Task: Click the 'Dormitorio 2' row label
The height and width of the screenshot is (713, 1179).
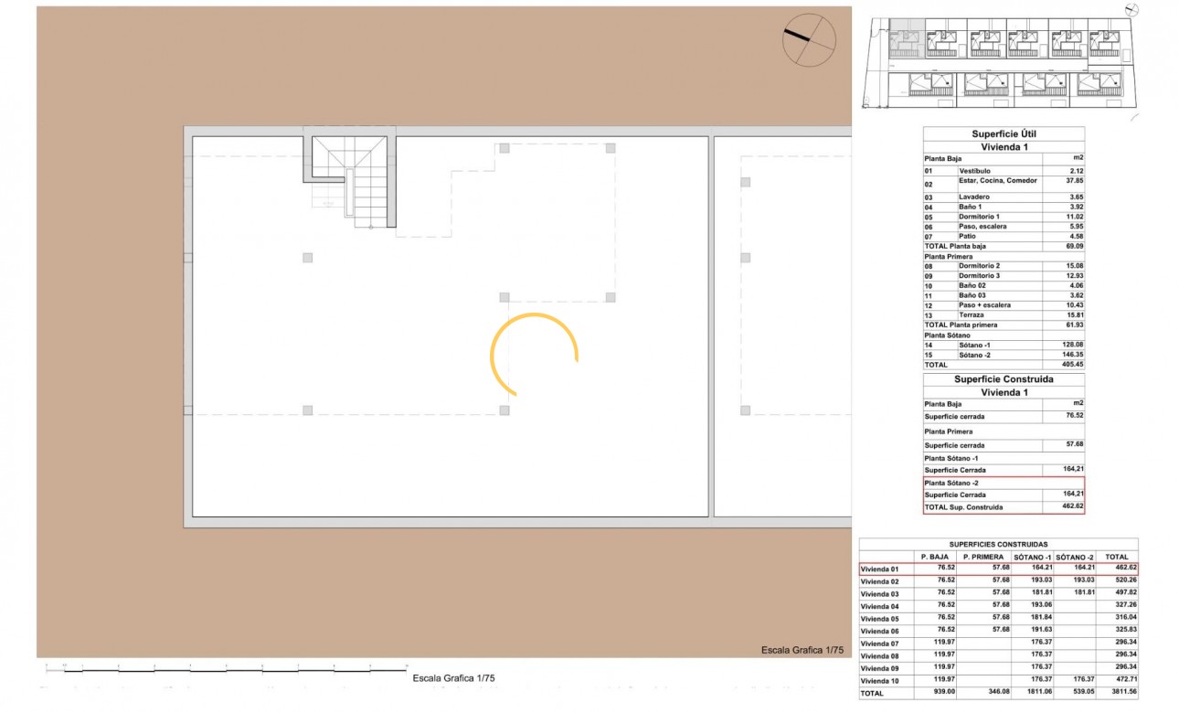Action: [979, 266]
